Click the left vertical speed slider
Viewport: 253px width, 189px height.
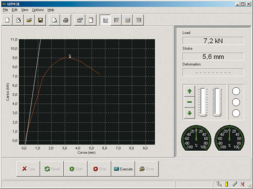click(203, 102)
